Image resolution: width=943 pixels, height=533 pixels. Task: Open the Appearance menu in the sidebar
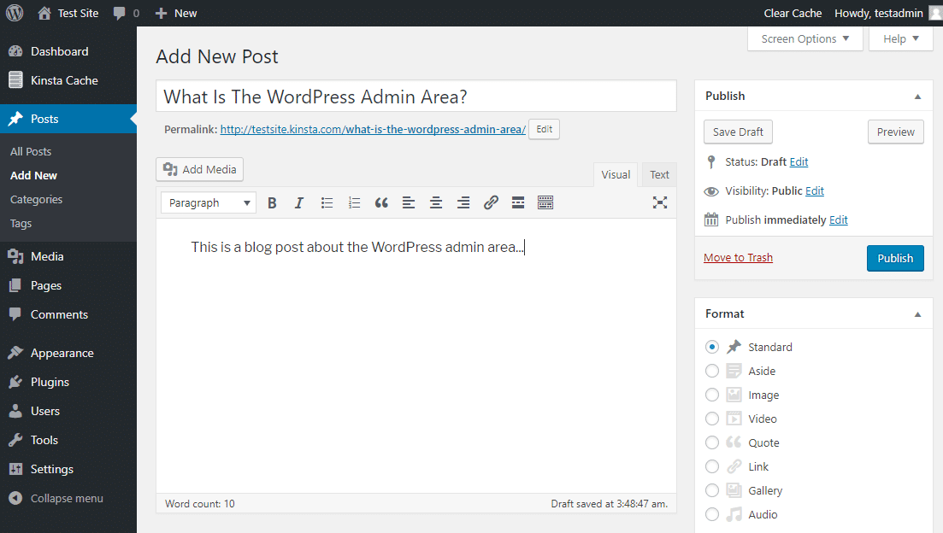click(64, 352)
